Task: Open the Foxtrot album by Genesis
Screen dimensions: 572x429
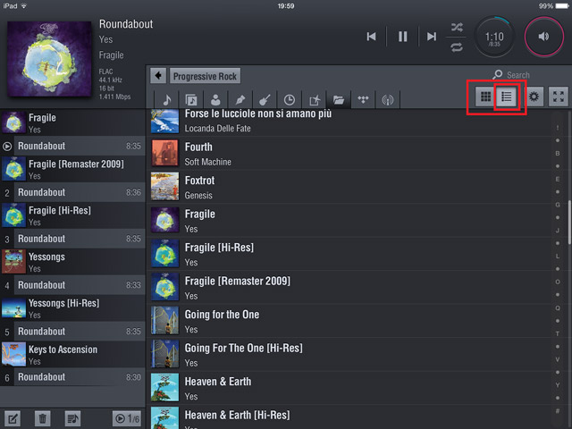Action: 350,187
